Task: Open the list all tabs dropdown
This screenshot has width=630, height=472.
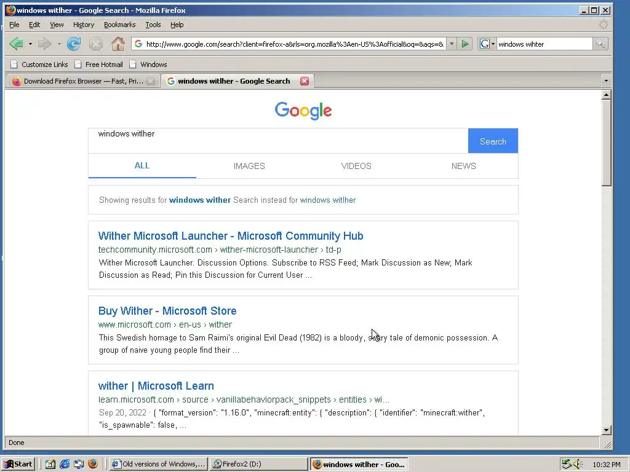Action: [x=606, y=81]
